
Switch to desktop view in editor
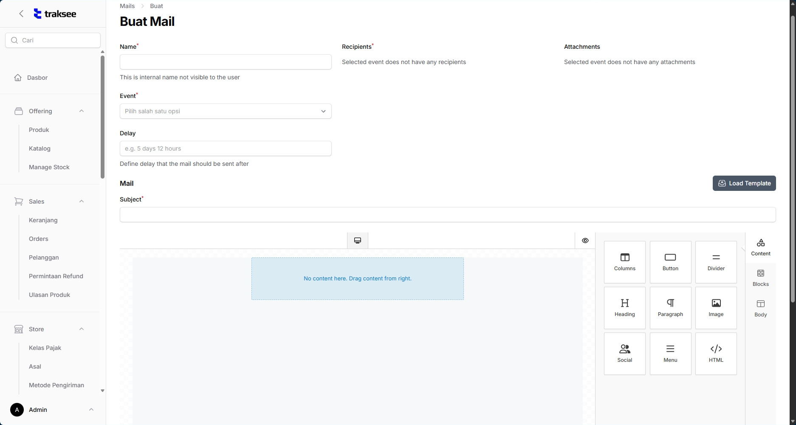358,240
